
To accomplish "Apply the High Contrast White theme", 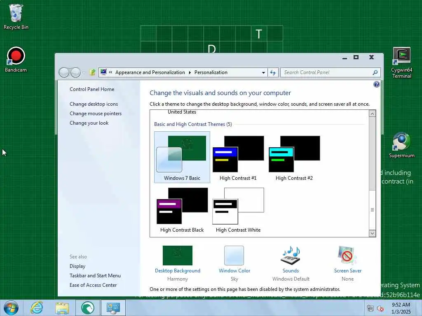I will click(238, 209).
